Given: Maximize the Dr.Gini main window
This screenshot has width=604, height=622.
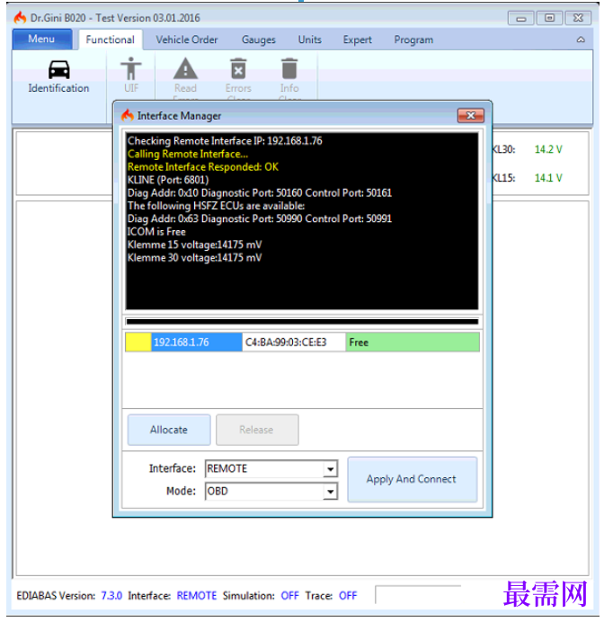Looking at the screenshot, I should point(550,18).
